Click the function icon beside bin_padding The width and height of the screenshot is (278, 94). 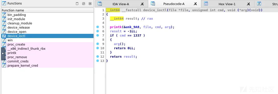[4, 15]
